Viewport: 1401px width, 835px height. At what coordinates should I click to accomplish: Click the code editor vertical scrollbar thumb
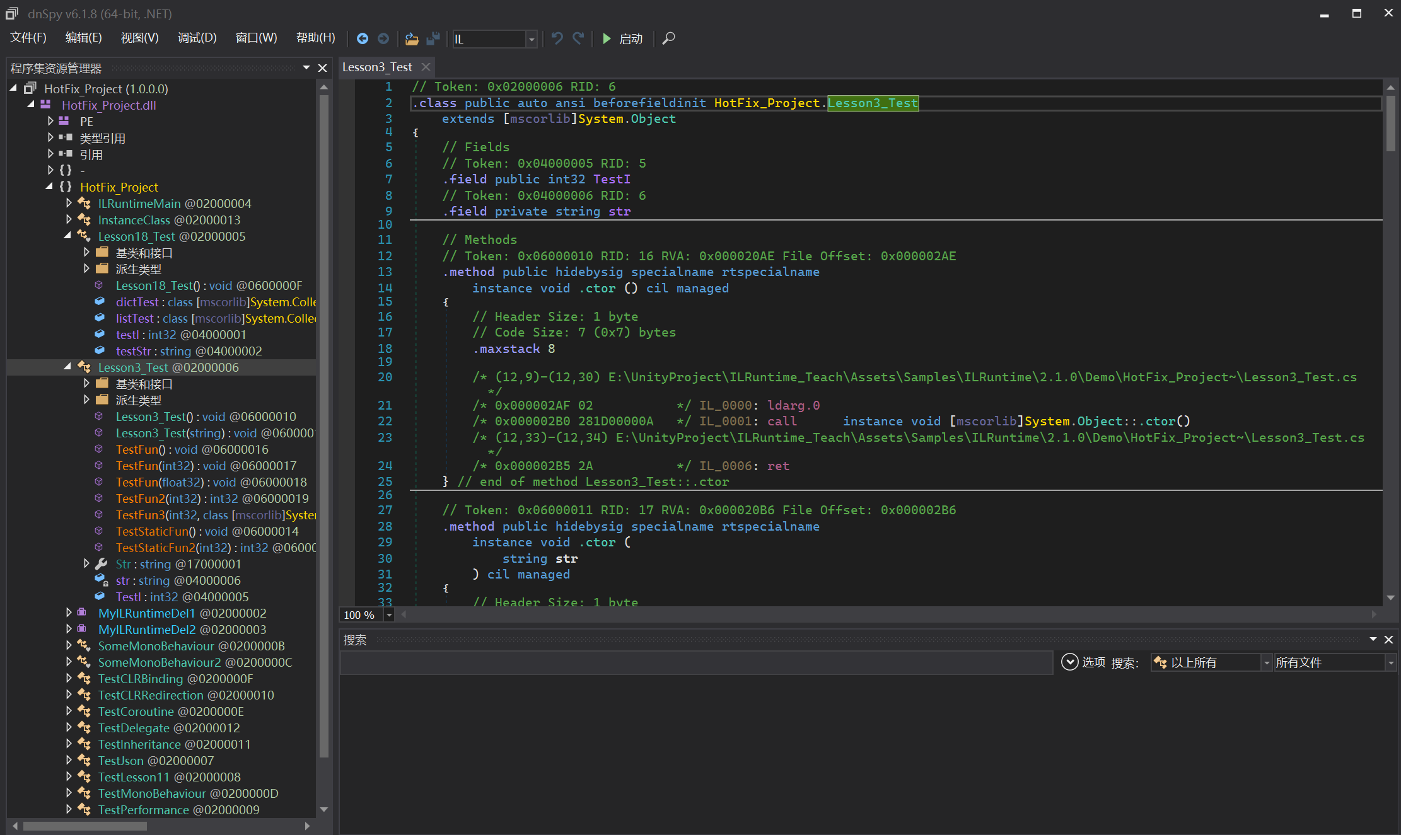click(1390, 123)
